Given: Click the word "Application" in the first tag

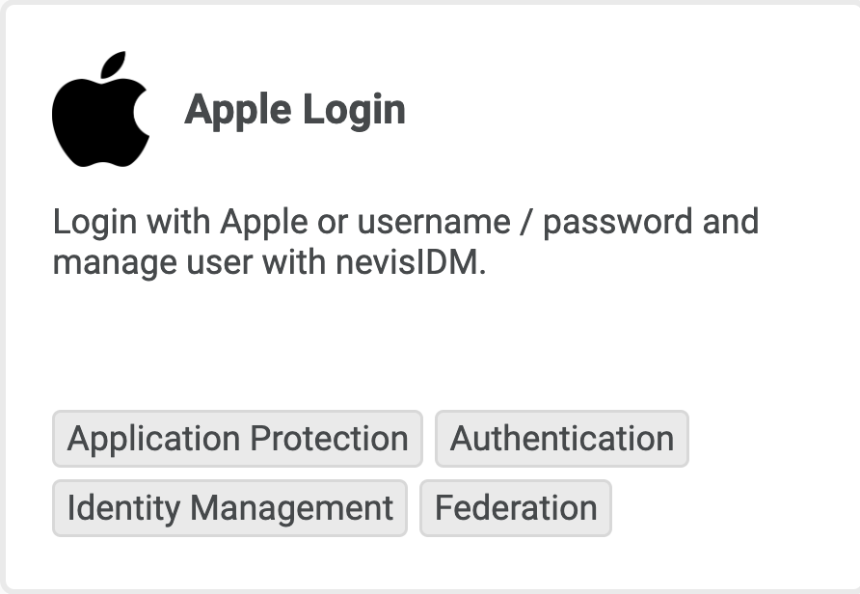Looking at the screenshot, I should click(153, 439).
